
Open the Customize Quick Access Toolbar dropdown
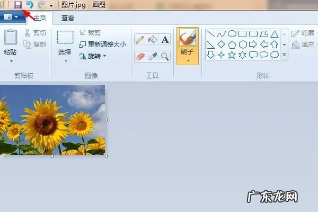pos(50,5)
